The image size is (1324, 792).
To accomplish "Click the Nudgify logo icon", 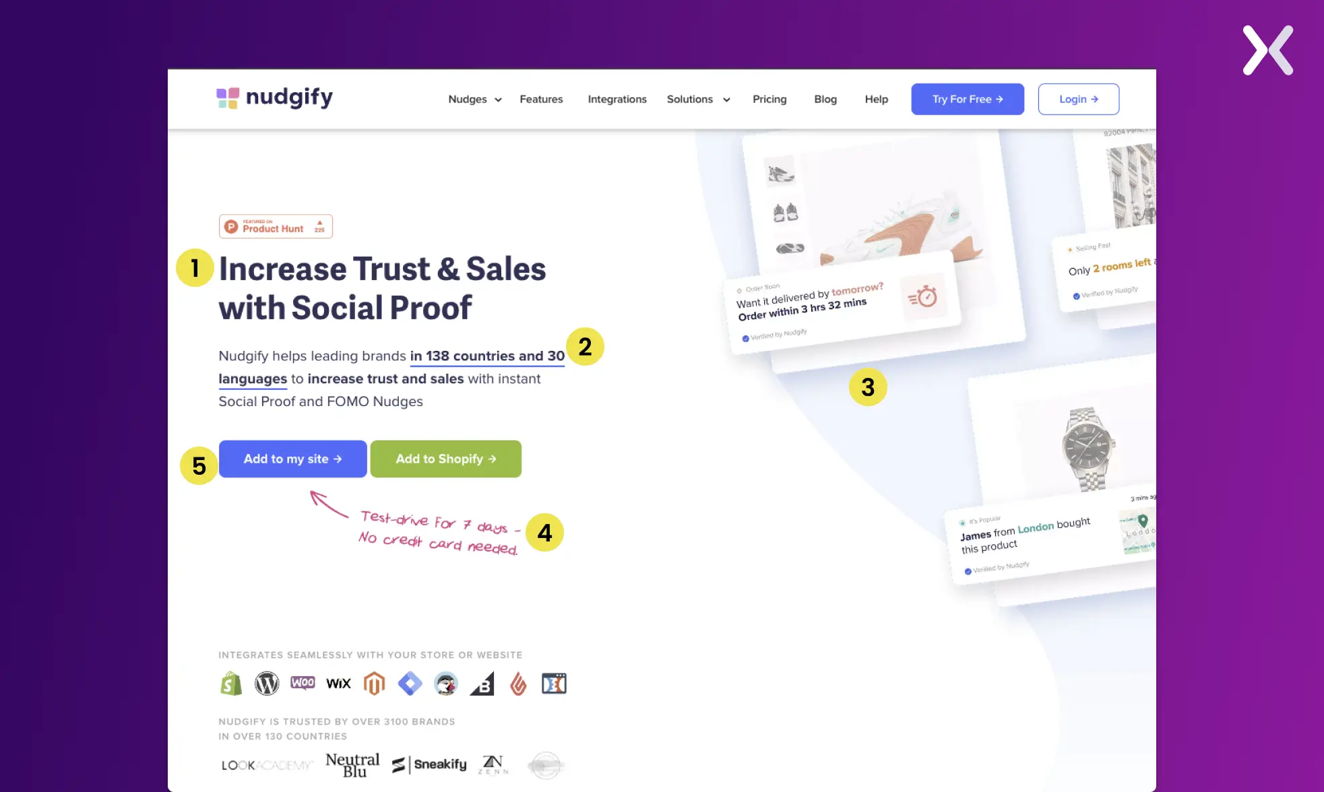I will [230, 98].
